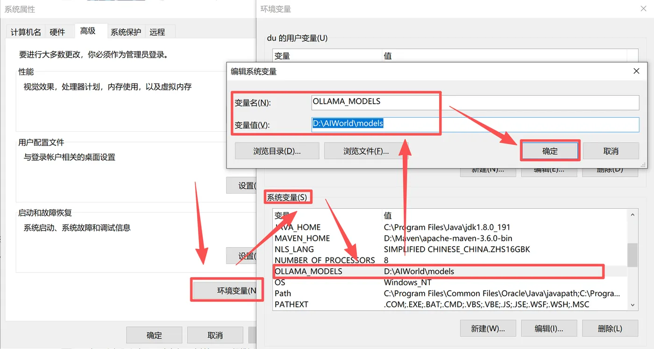Click the 变量名 input field
Screen dimensions: 654x349
[x=475, y=102]
